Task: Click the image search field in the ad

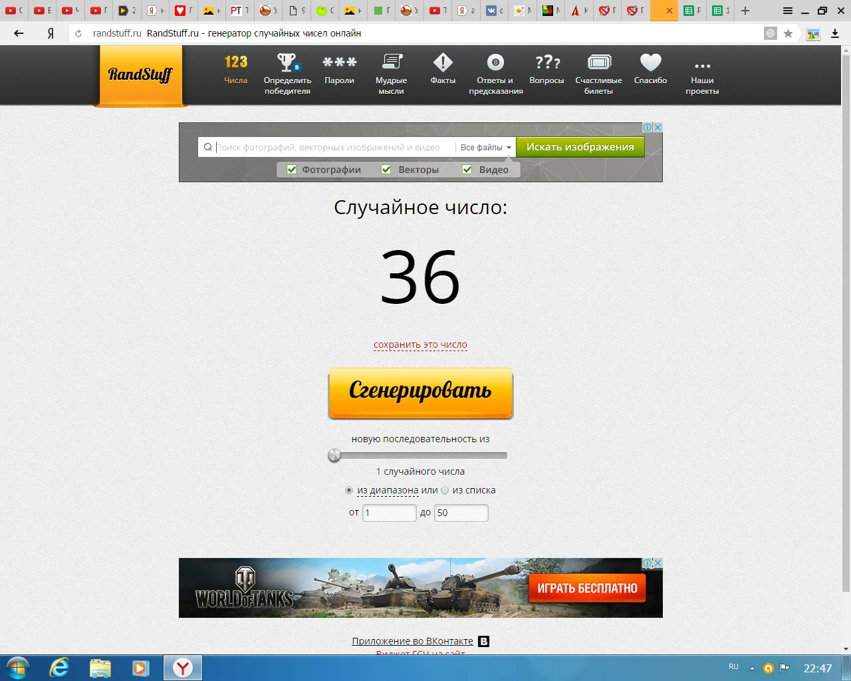Action: tap(328, 148)
